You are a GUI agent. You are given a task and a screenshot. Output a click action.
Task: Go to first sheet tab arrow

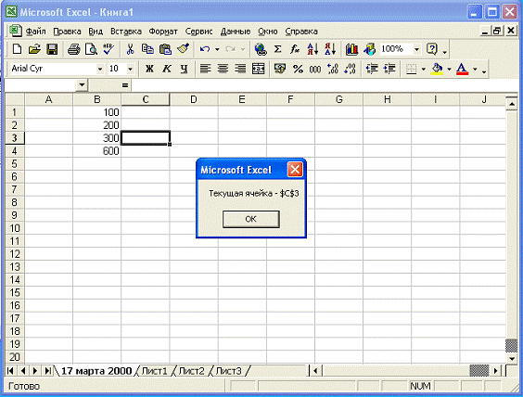click(10, 371)
